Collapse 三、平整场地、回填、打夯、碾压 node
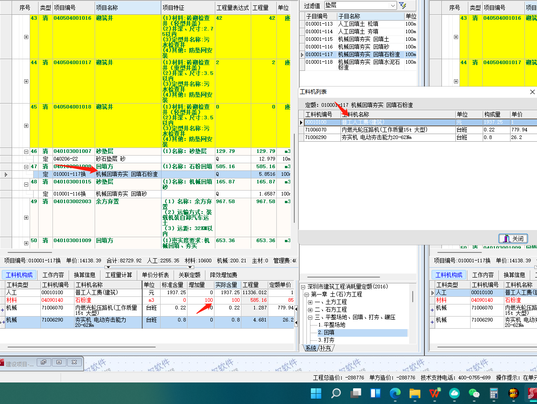The width and height of the screenshot is (537, 404). point(310,317)
